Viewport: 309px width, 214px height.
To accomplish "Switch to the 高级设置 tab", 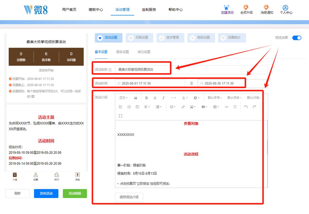I will pos(201,38).
